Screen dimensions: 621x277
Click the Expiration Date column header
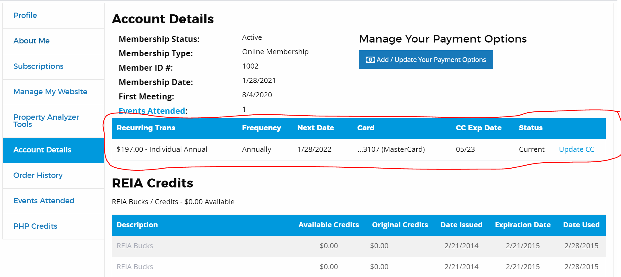(x=522, y=225)
